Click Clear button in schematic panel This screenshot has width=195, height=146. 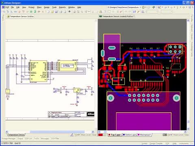pyautogui.click(x=94, y=135)
